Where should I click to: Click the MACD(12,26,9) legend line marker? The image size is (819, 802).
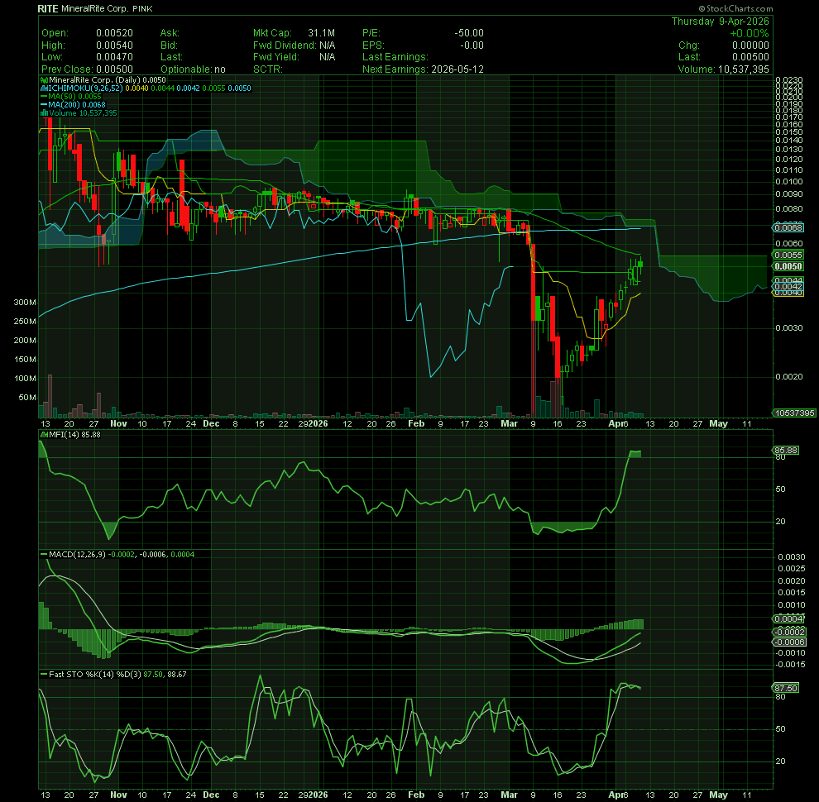(x=45, y=554)
